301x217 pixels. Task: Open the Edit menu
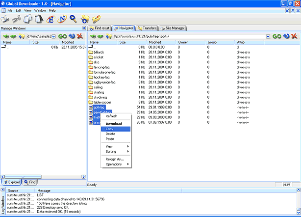(19, 10)
